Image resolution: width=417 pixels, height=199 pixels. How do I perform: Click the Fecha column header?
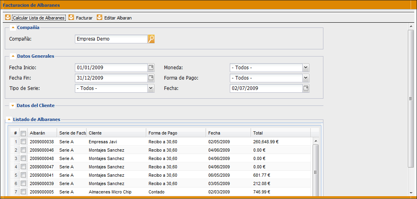click(x=227, y=133)
